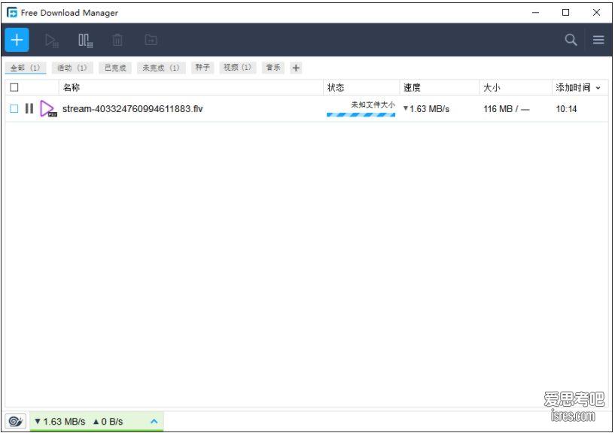Minimize the Free Download Manager window

coord(535,13)
